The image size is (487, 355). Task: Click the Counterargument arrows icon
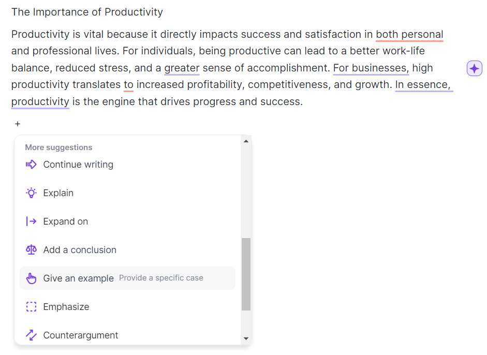(31, 335)
